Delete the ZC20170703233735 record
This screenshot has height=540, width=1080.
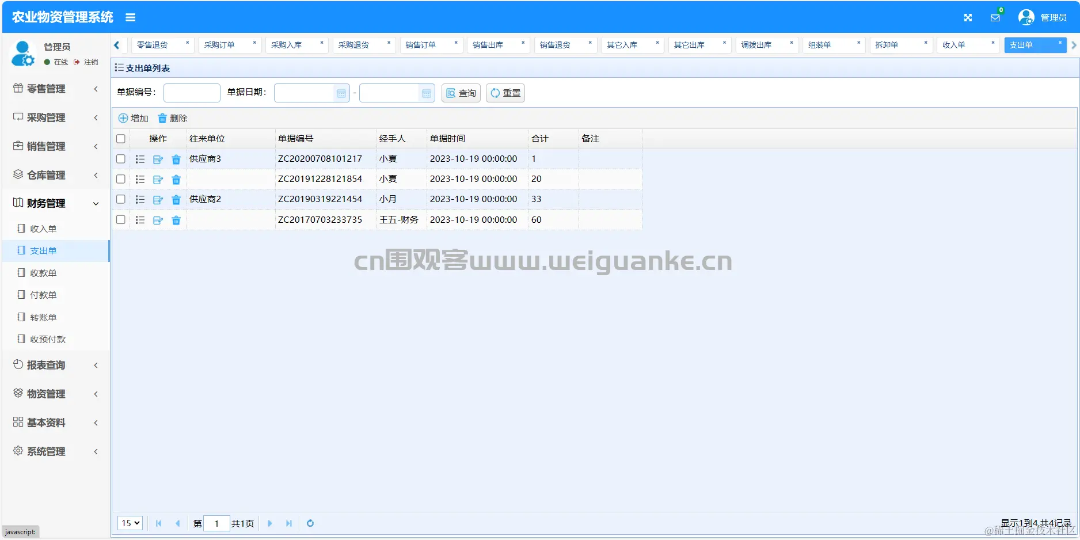pos(176,220)
